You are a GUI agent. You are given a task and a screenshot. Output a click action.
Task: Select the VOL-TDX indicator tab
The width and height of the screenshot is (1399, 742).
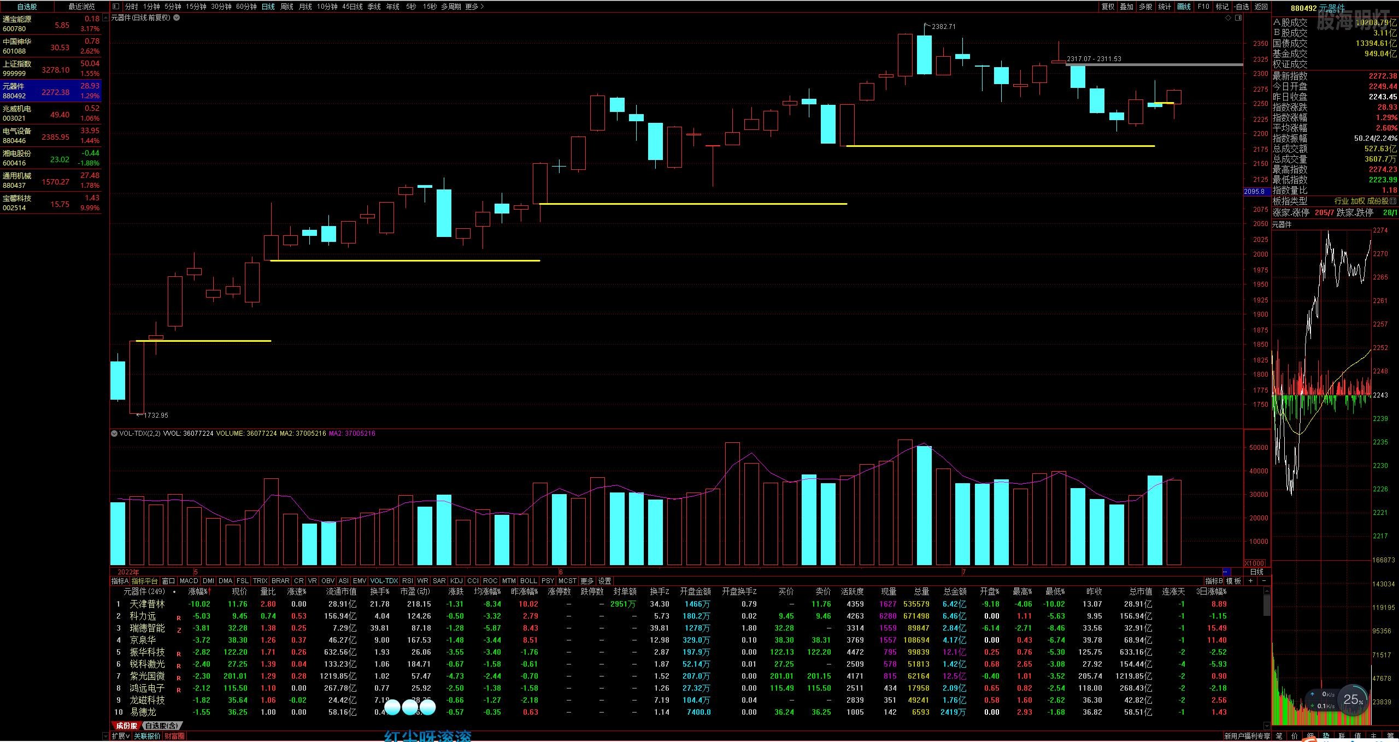[384, 581]
